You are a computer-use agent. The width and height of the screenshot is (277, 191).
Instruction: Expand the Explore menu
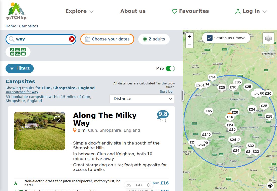(x=80, y=11)
